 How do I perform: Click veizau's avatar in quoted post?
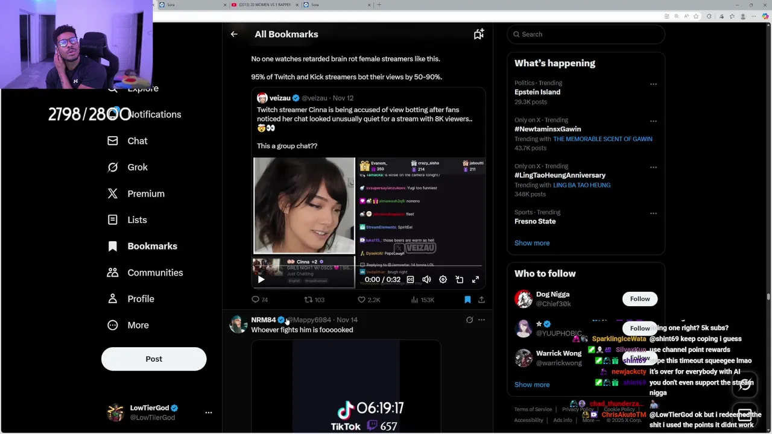click(x=262, y=98)
